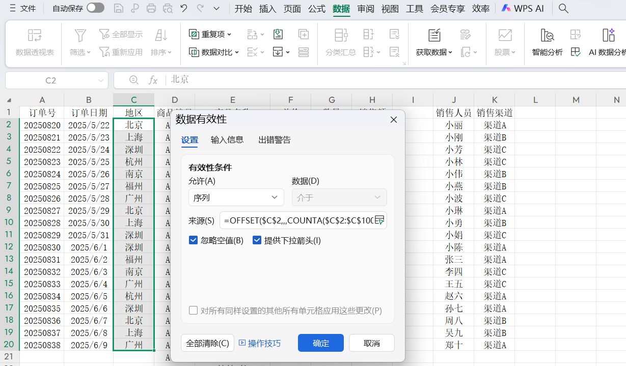The width and height of the screenshot is (626, 366).
Task: Open the 分类汇总 subtotal tool
Action: (x=341, y=36)
